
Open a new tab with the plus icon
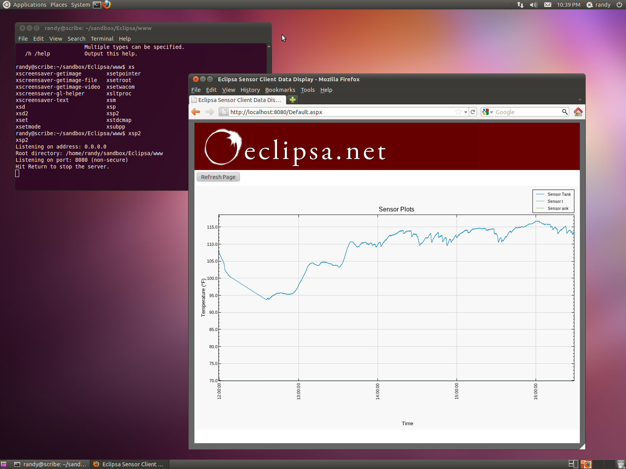click(292, 100)
